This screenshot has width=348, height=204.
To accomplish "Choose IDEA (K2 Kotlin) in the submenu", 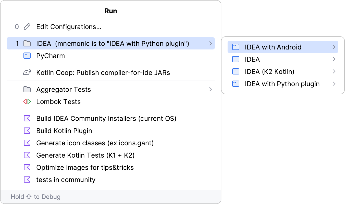I will 283,72.
